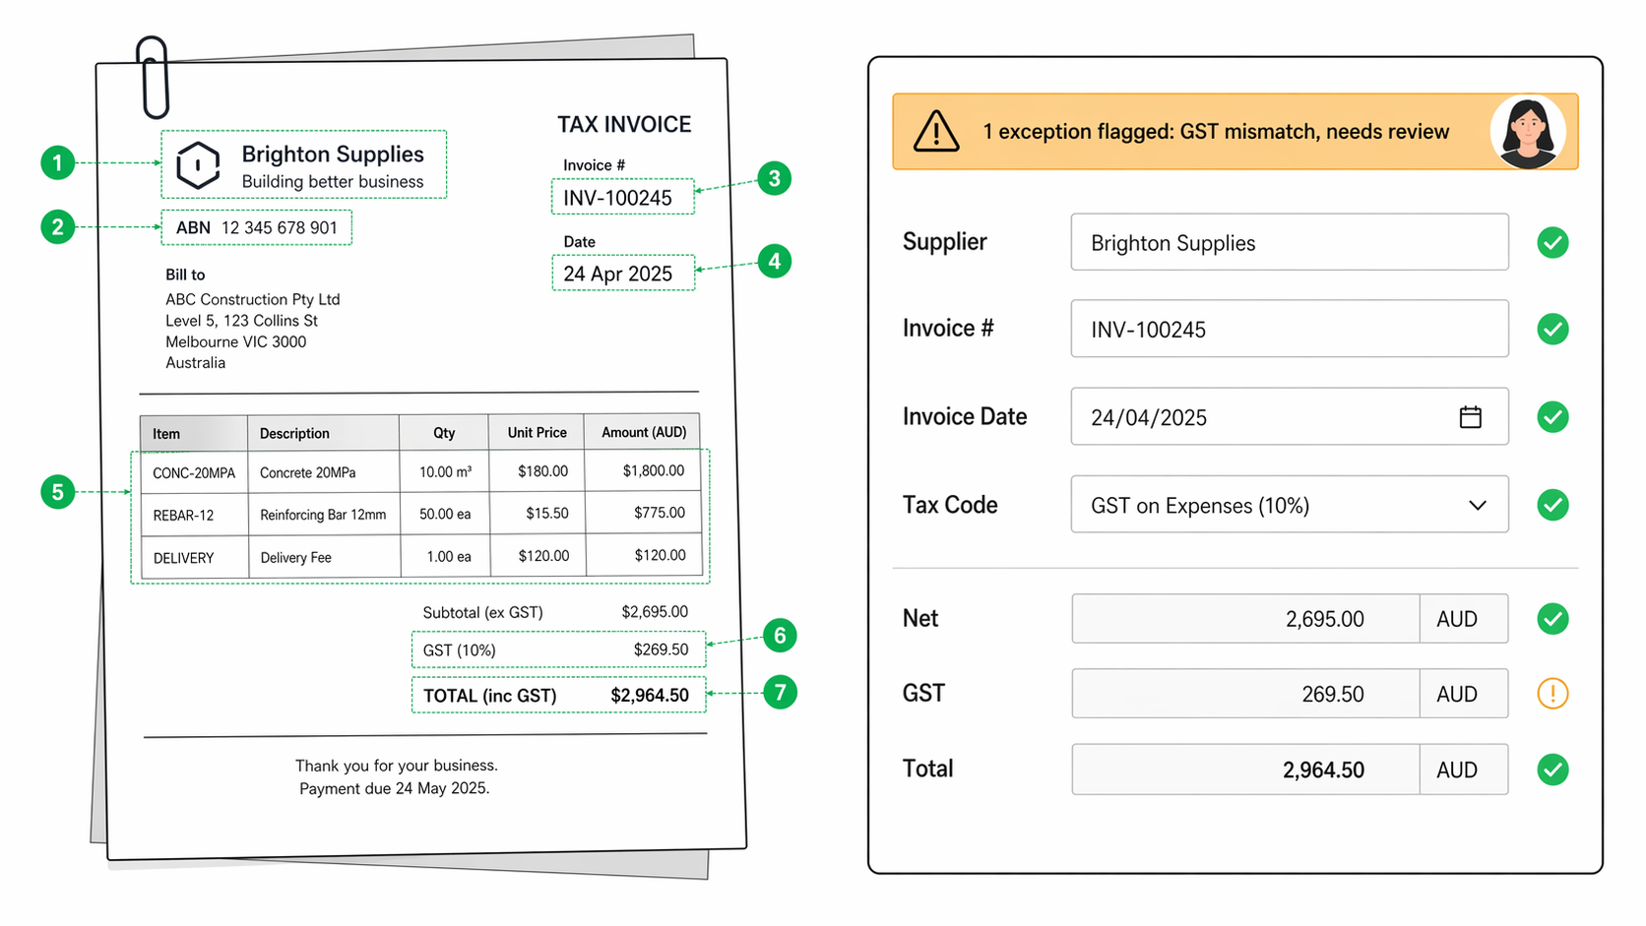The height and width of the screenshot is (926, 1646).
Task: Open the reviewer avatar in the exception banner
Action: point(1527,132)
